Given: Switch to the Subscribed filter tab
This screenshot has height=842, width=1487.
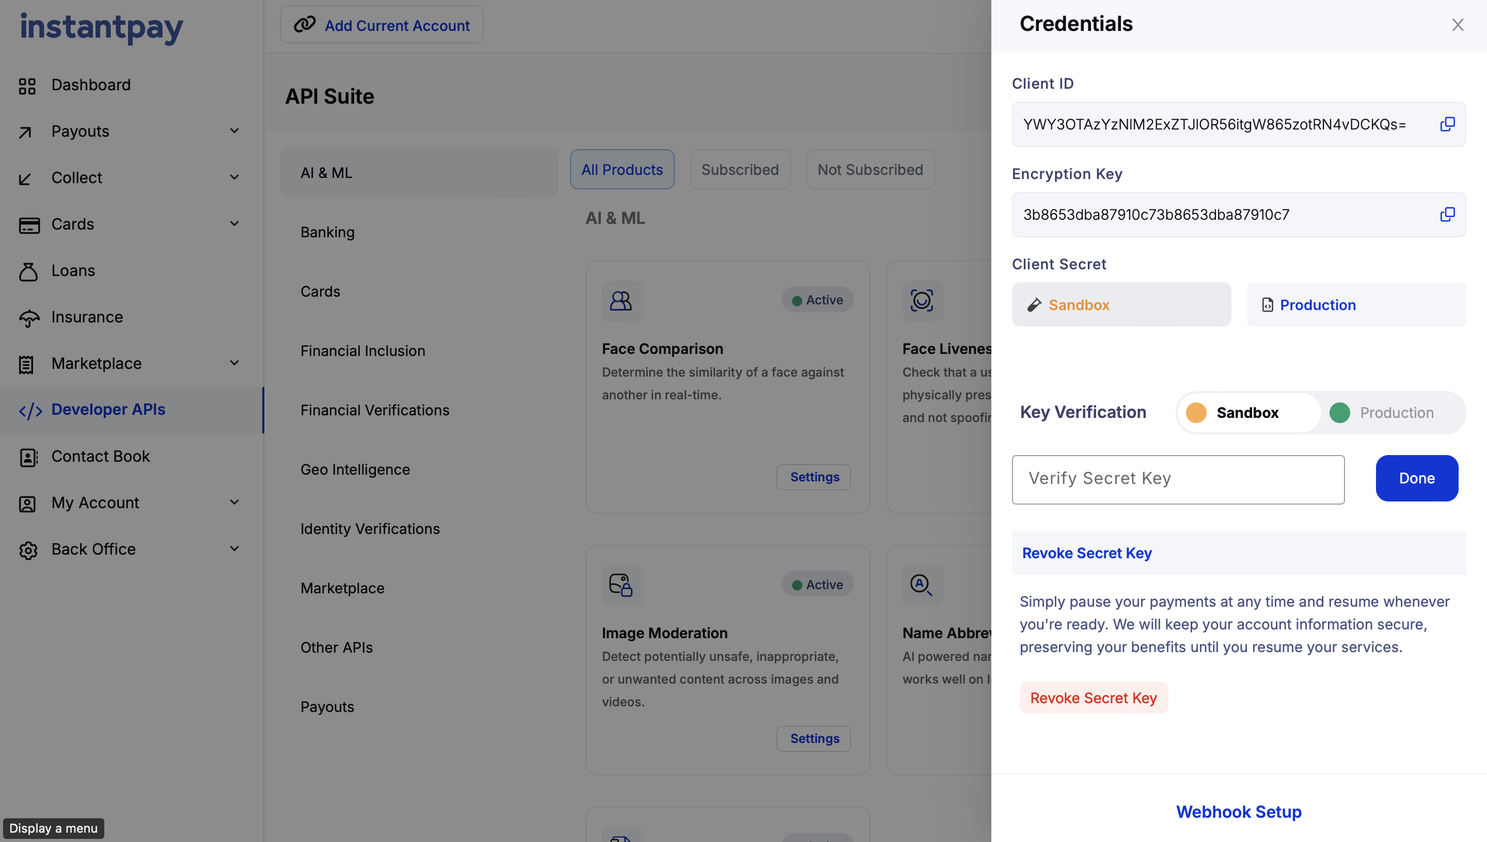Looking at the screenshot, I should 739,169.
